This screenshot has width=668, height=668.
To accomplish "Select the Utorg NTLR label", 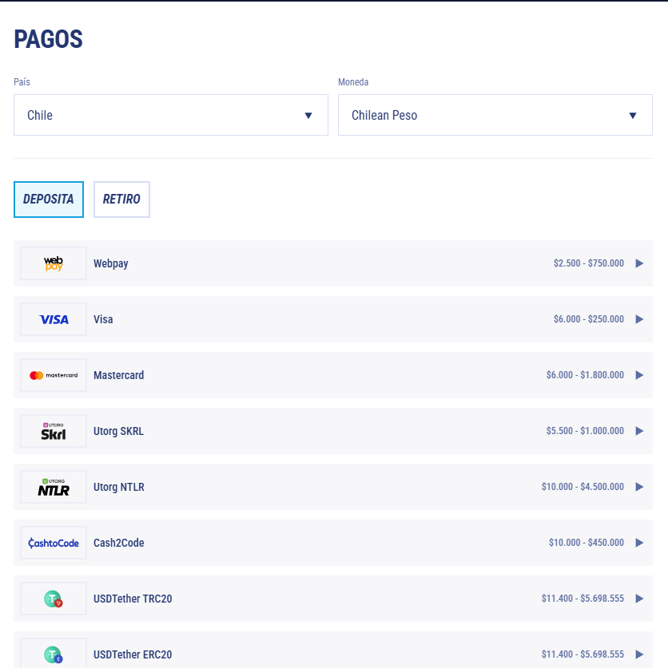I will click(119, 487).
